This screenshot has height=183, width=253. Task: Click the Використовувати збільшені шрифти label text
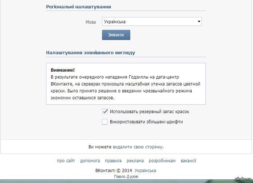pyautogui.click(x=146, y=122)
